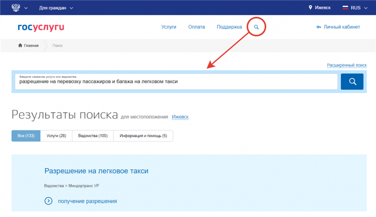
Task: Go to госуслуги logo home page
Action: 41,27
